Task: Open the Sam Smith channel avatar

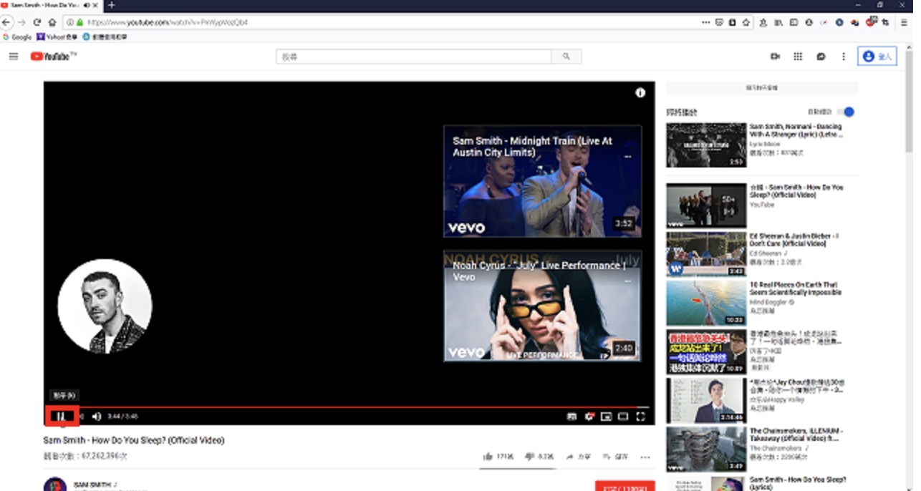Action: (x=55, y=485)
